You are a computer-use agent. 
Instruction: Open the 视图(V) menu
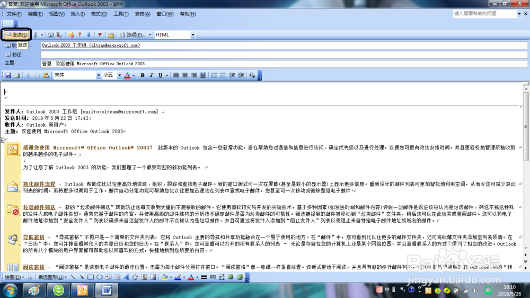point(57,14)
